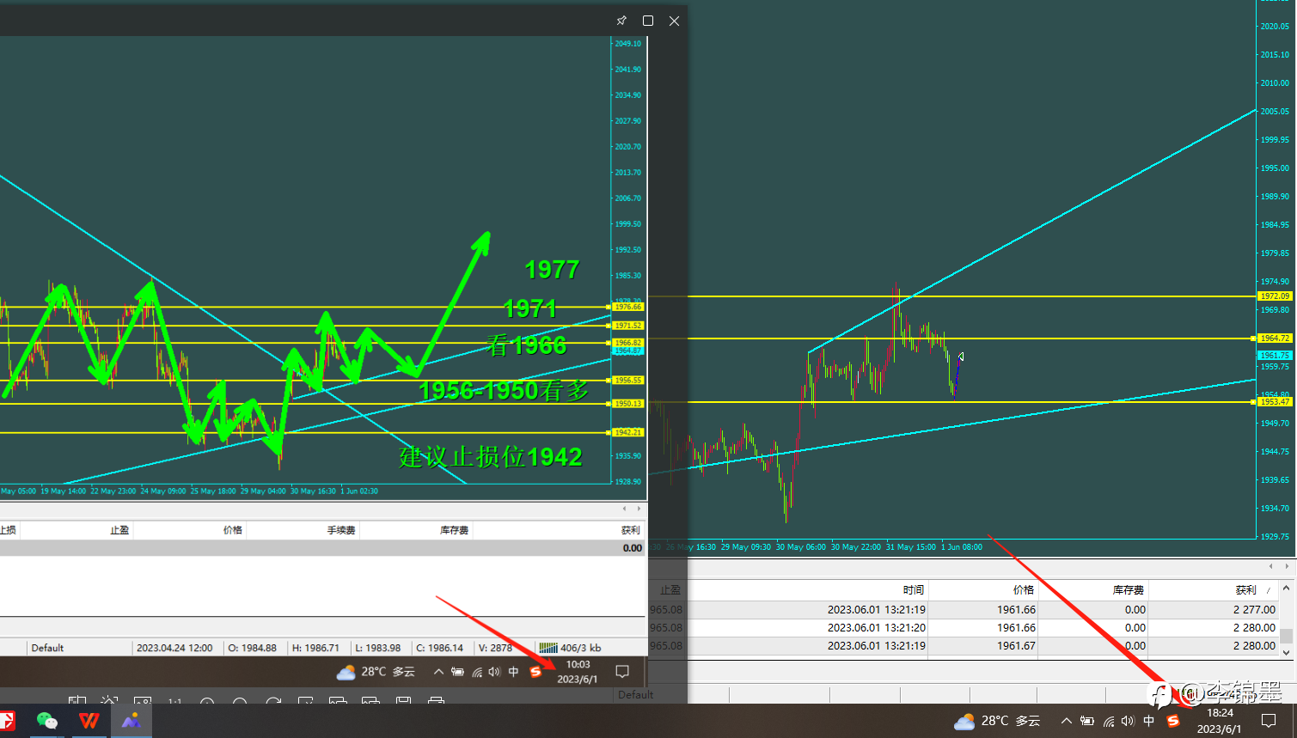The width and height of the screenshot is (1297, 738).
Task: Switch to the photo viewer taskbar icon
Action: click(131, 721)
